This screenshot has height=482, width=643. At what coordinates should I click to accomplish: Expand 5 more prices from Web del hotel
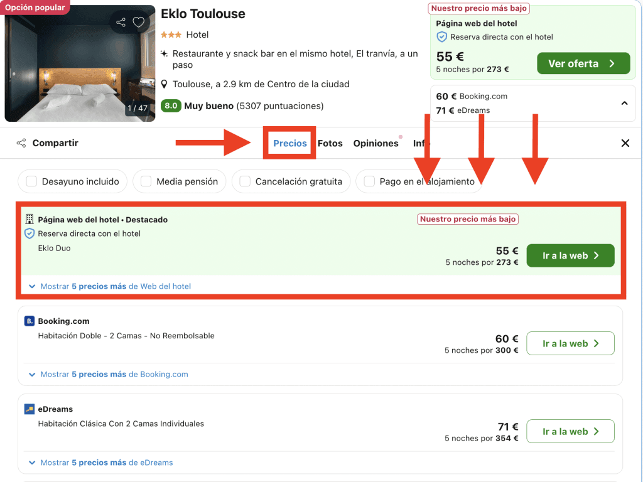[110, 286]
